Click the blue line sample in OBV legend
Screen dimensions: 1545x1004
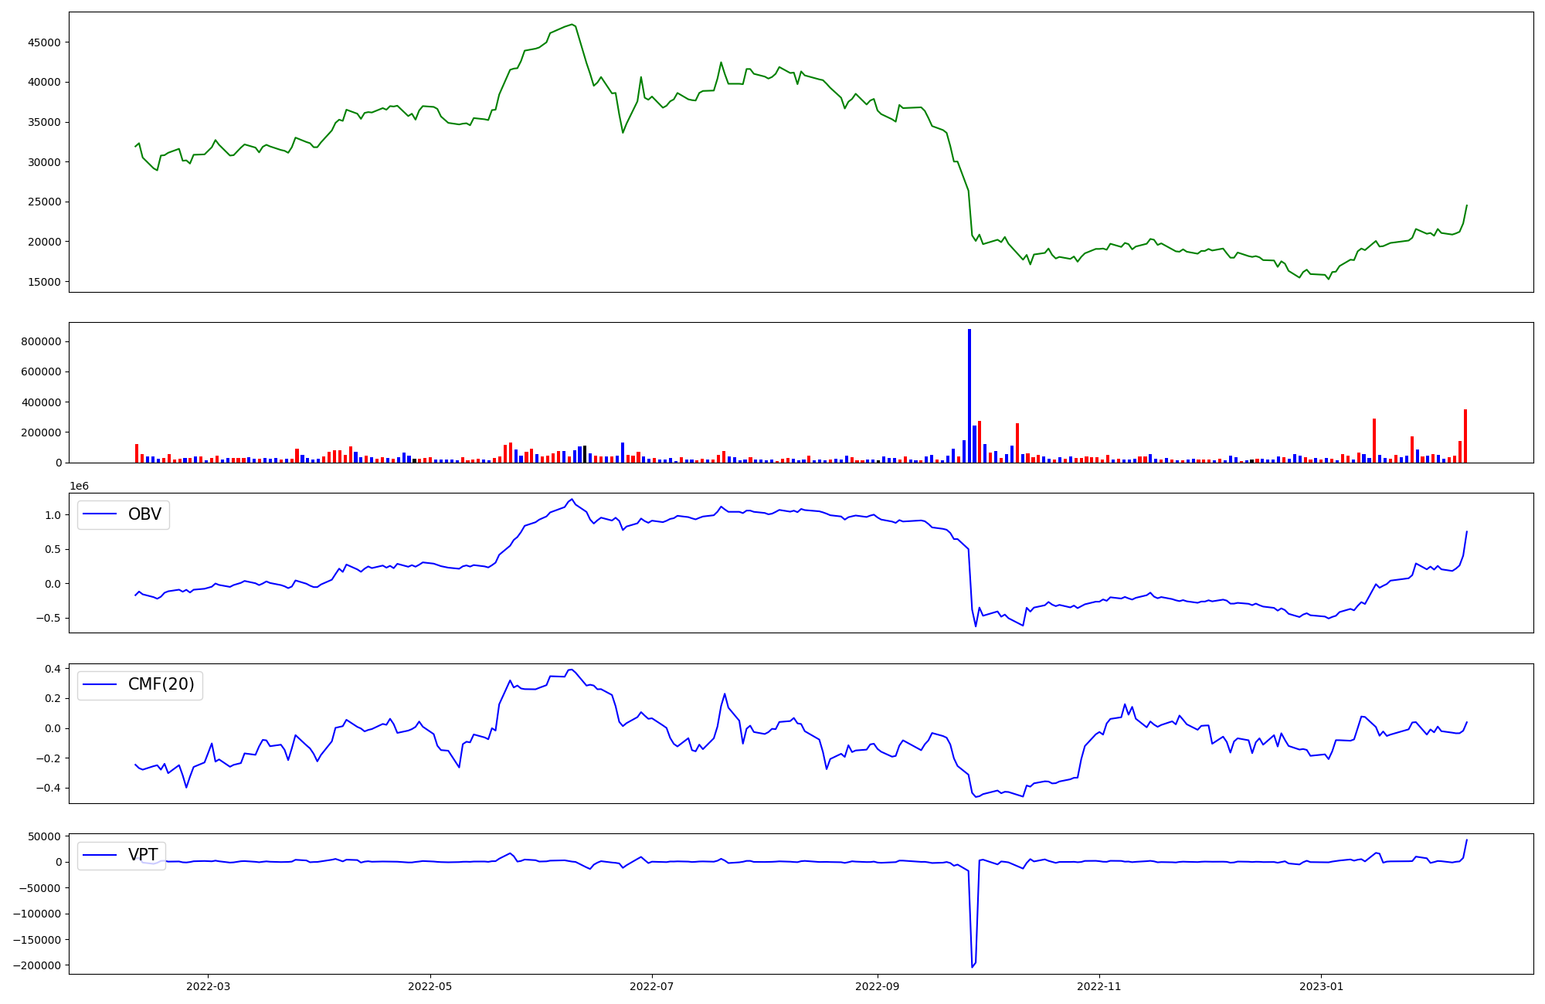(100, 514)
